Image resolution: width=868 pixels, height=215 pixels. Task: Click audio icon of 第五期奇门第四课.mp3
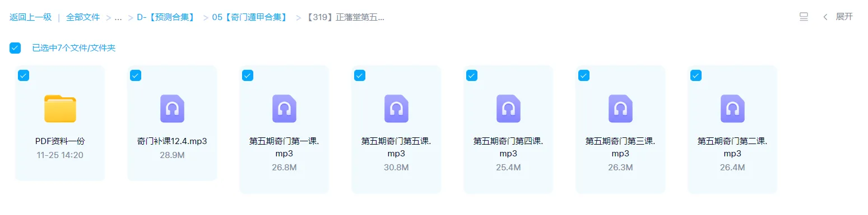point(508,108)
